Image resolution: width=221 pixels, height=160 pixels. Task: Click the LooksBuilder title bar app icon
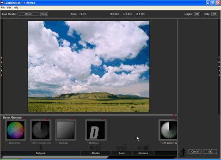(2, 3)
